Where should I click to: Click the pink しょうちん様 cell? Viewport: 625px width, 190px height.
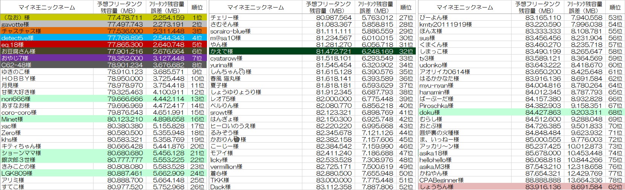(x=464, y=187)
